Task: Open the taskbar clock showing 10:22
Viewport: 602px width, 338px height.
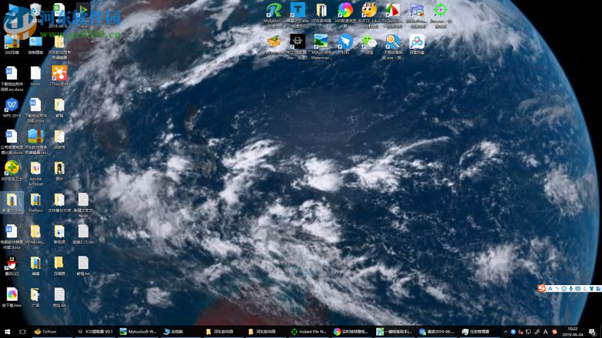Action: coord(573,332)
